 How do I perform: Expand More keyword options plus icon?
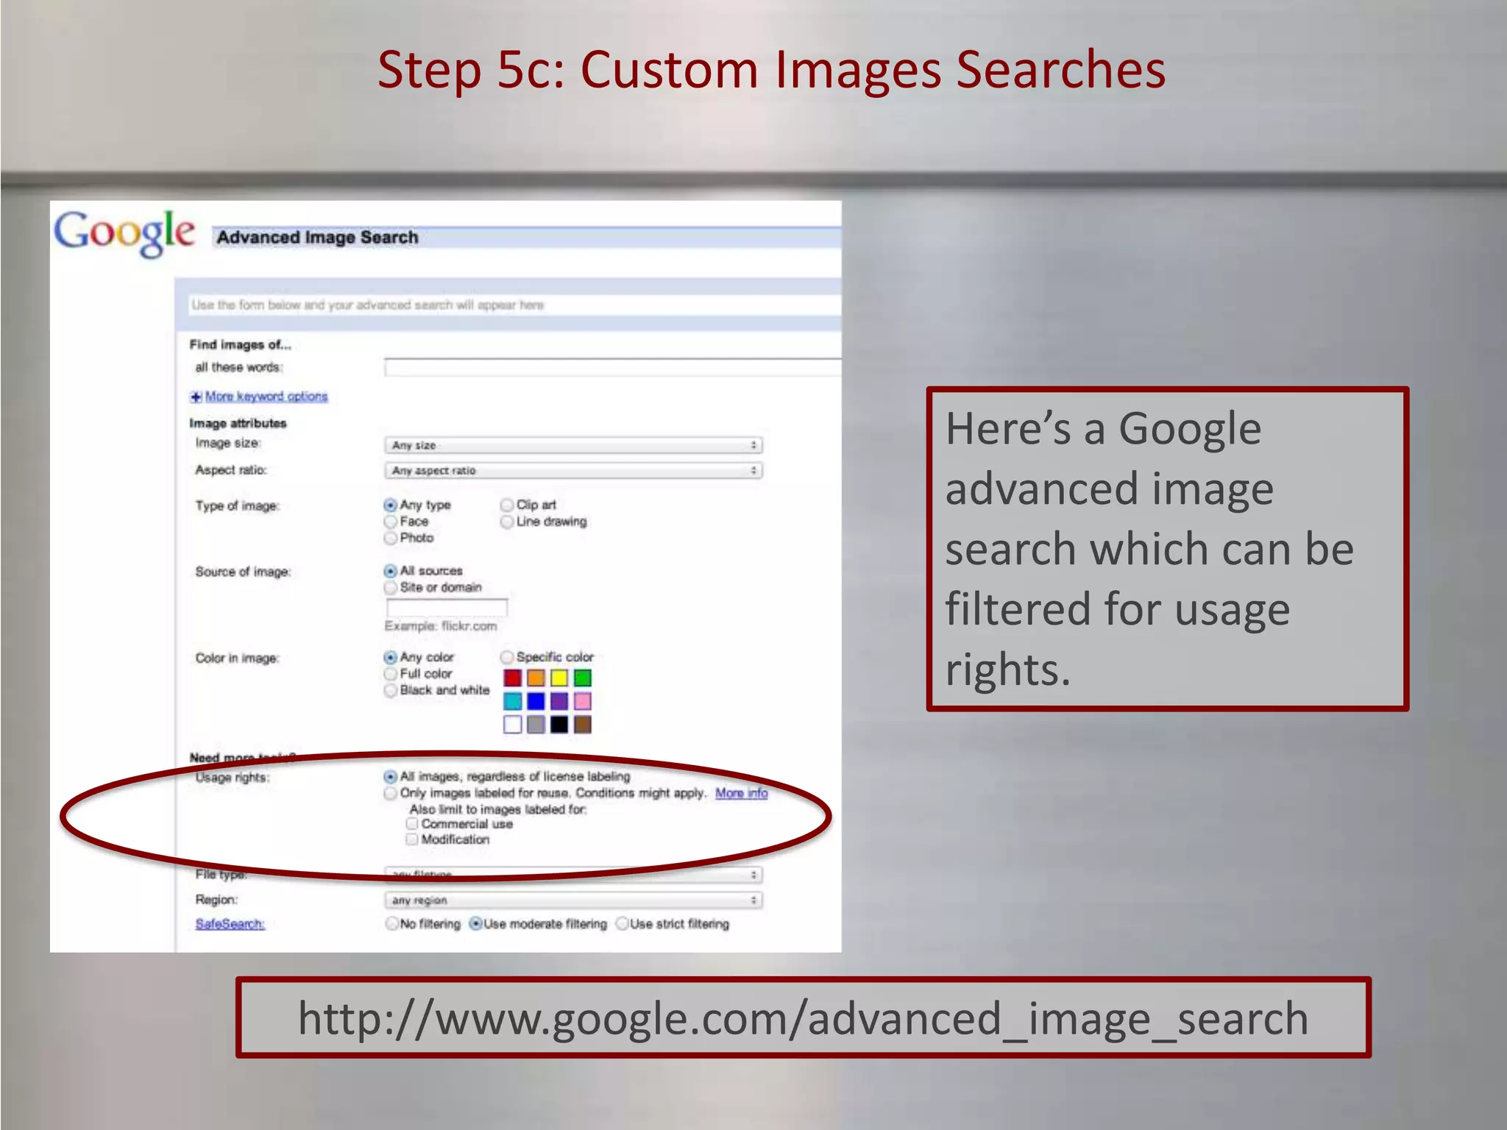[196, 397]
